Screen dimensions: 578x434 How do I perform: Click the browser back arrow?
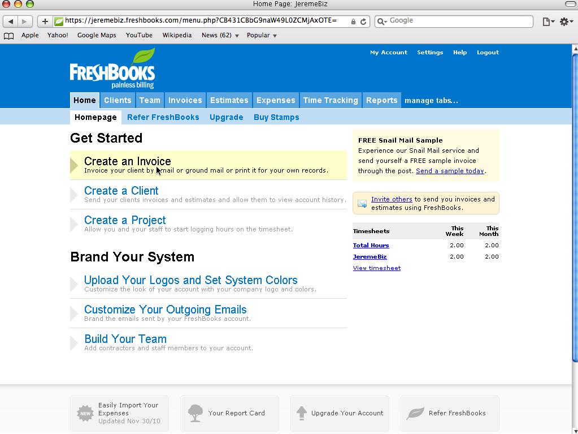tap(11, 22)
